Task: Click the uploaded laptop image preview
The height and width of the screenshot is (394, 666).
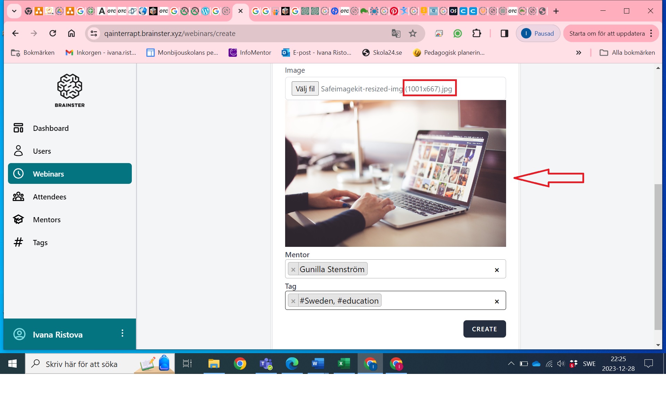Action: point(395,173)
